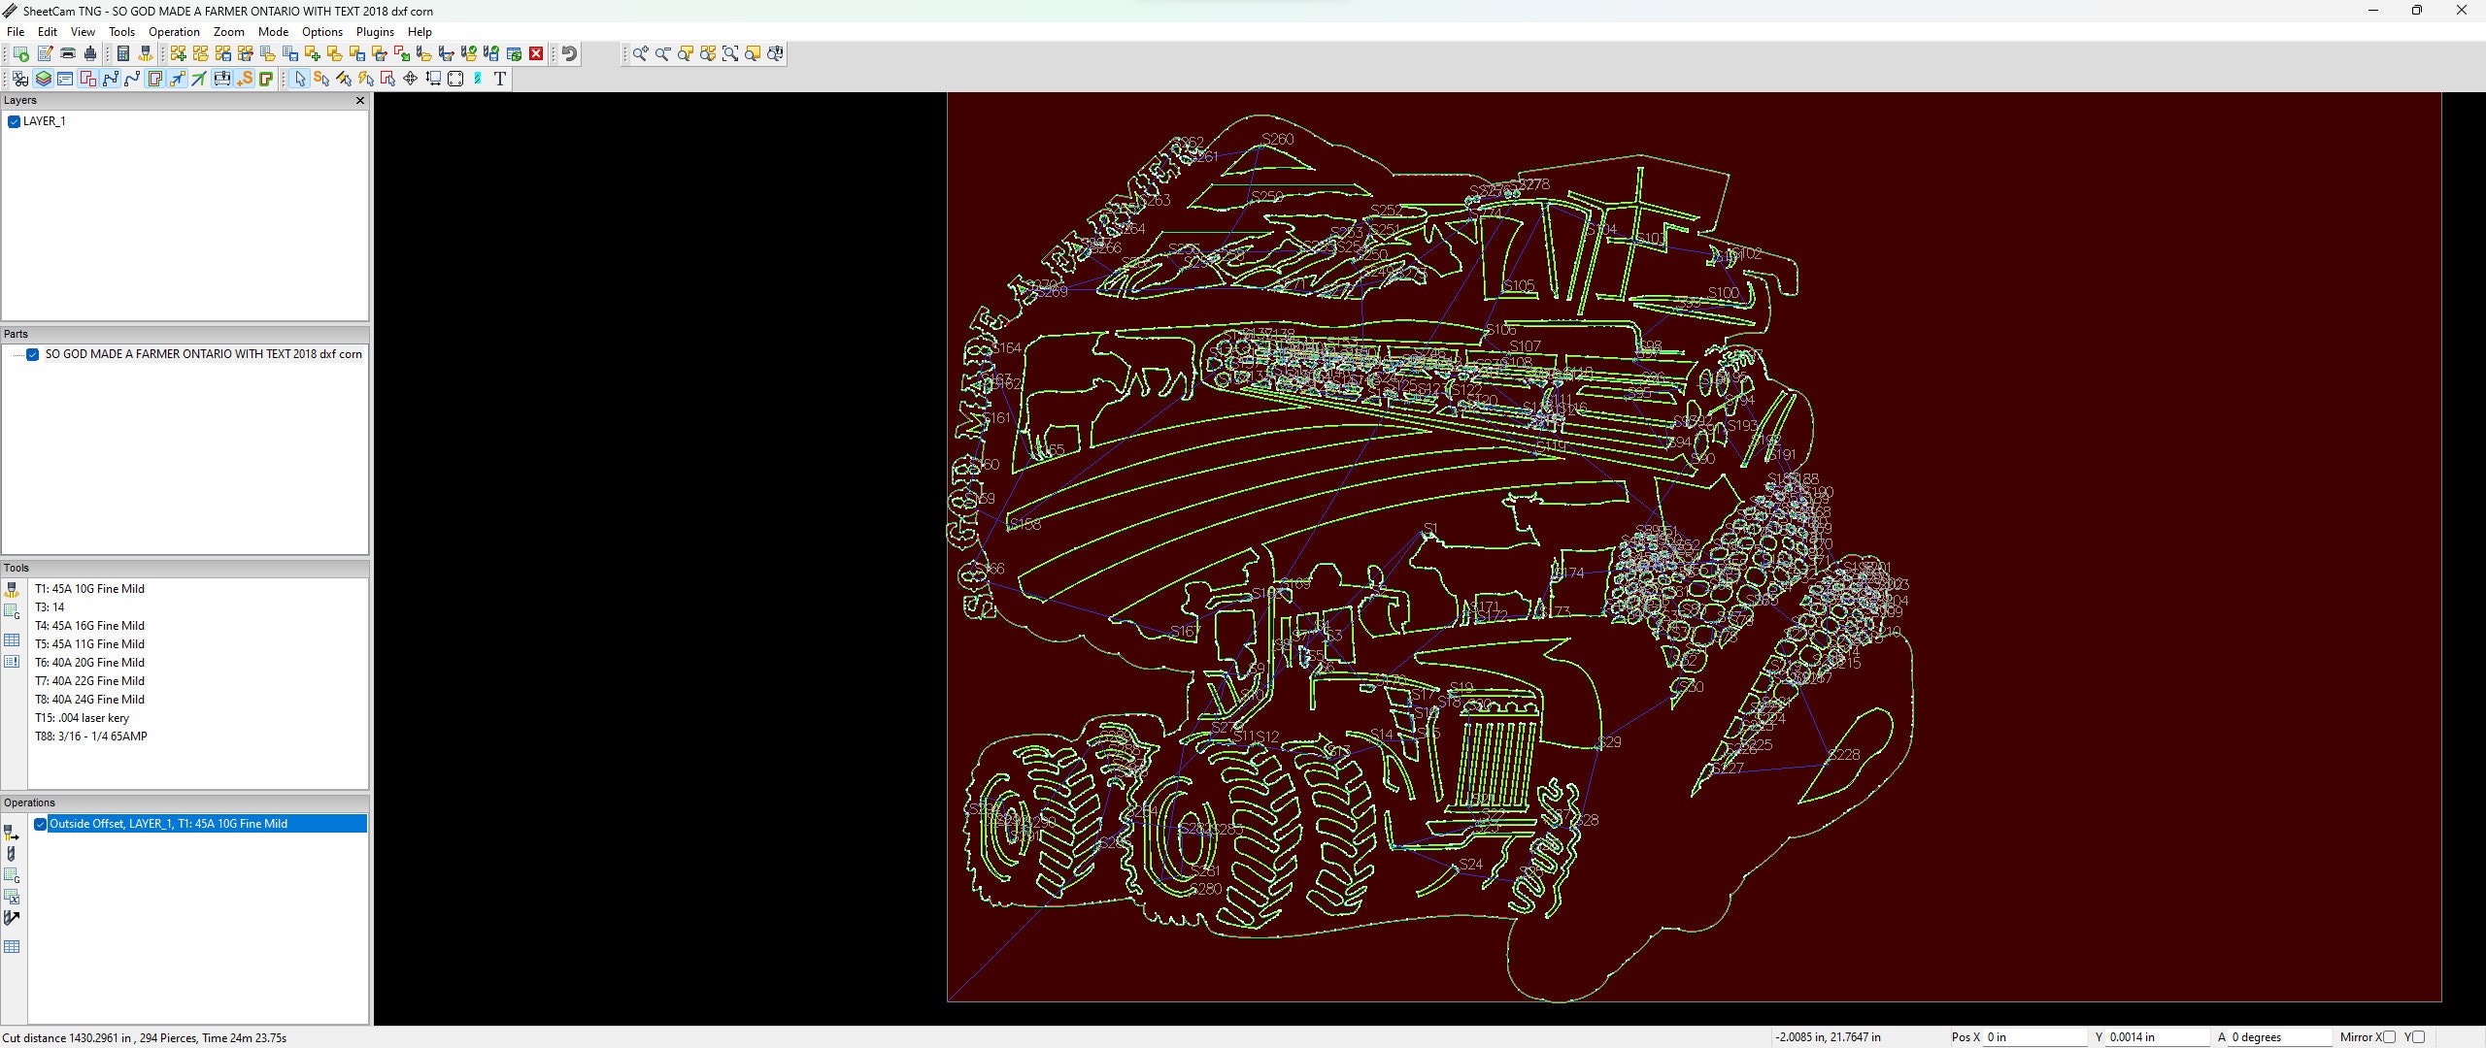Click the new tool icon in Tools panel
The width and height of the screenshot is (2486, 1048).
point(13,592)
